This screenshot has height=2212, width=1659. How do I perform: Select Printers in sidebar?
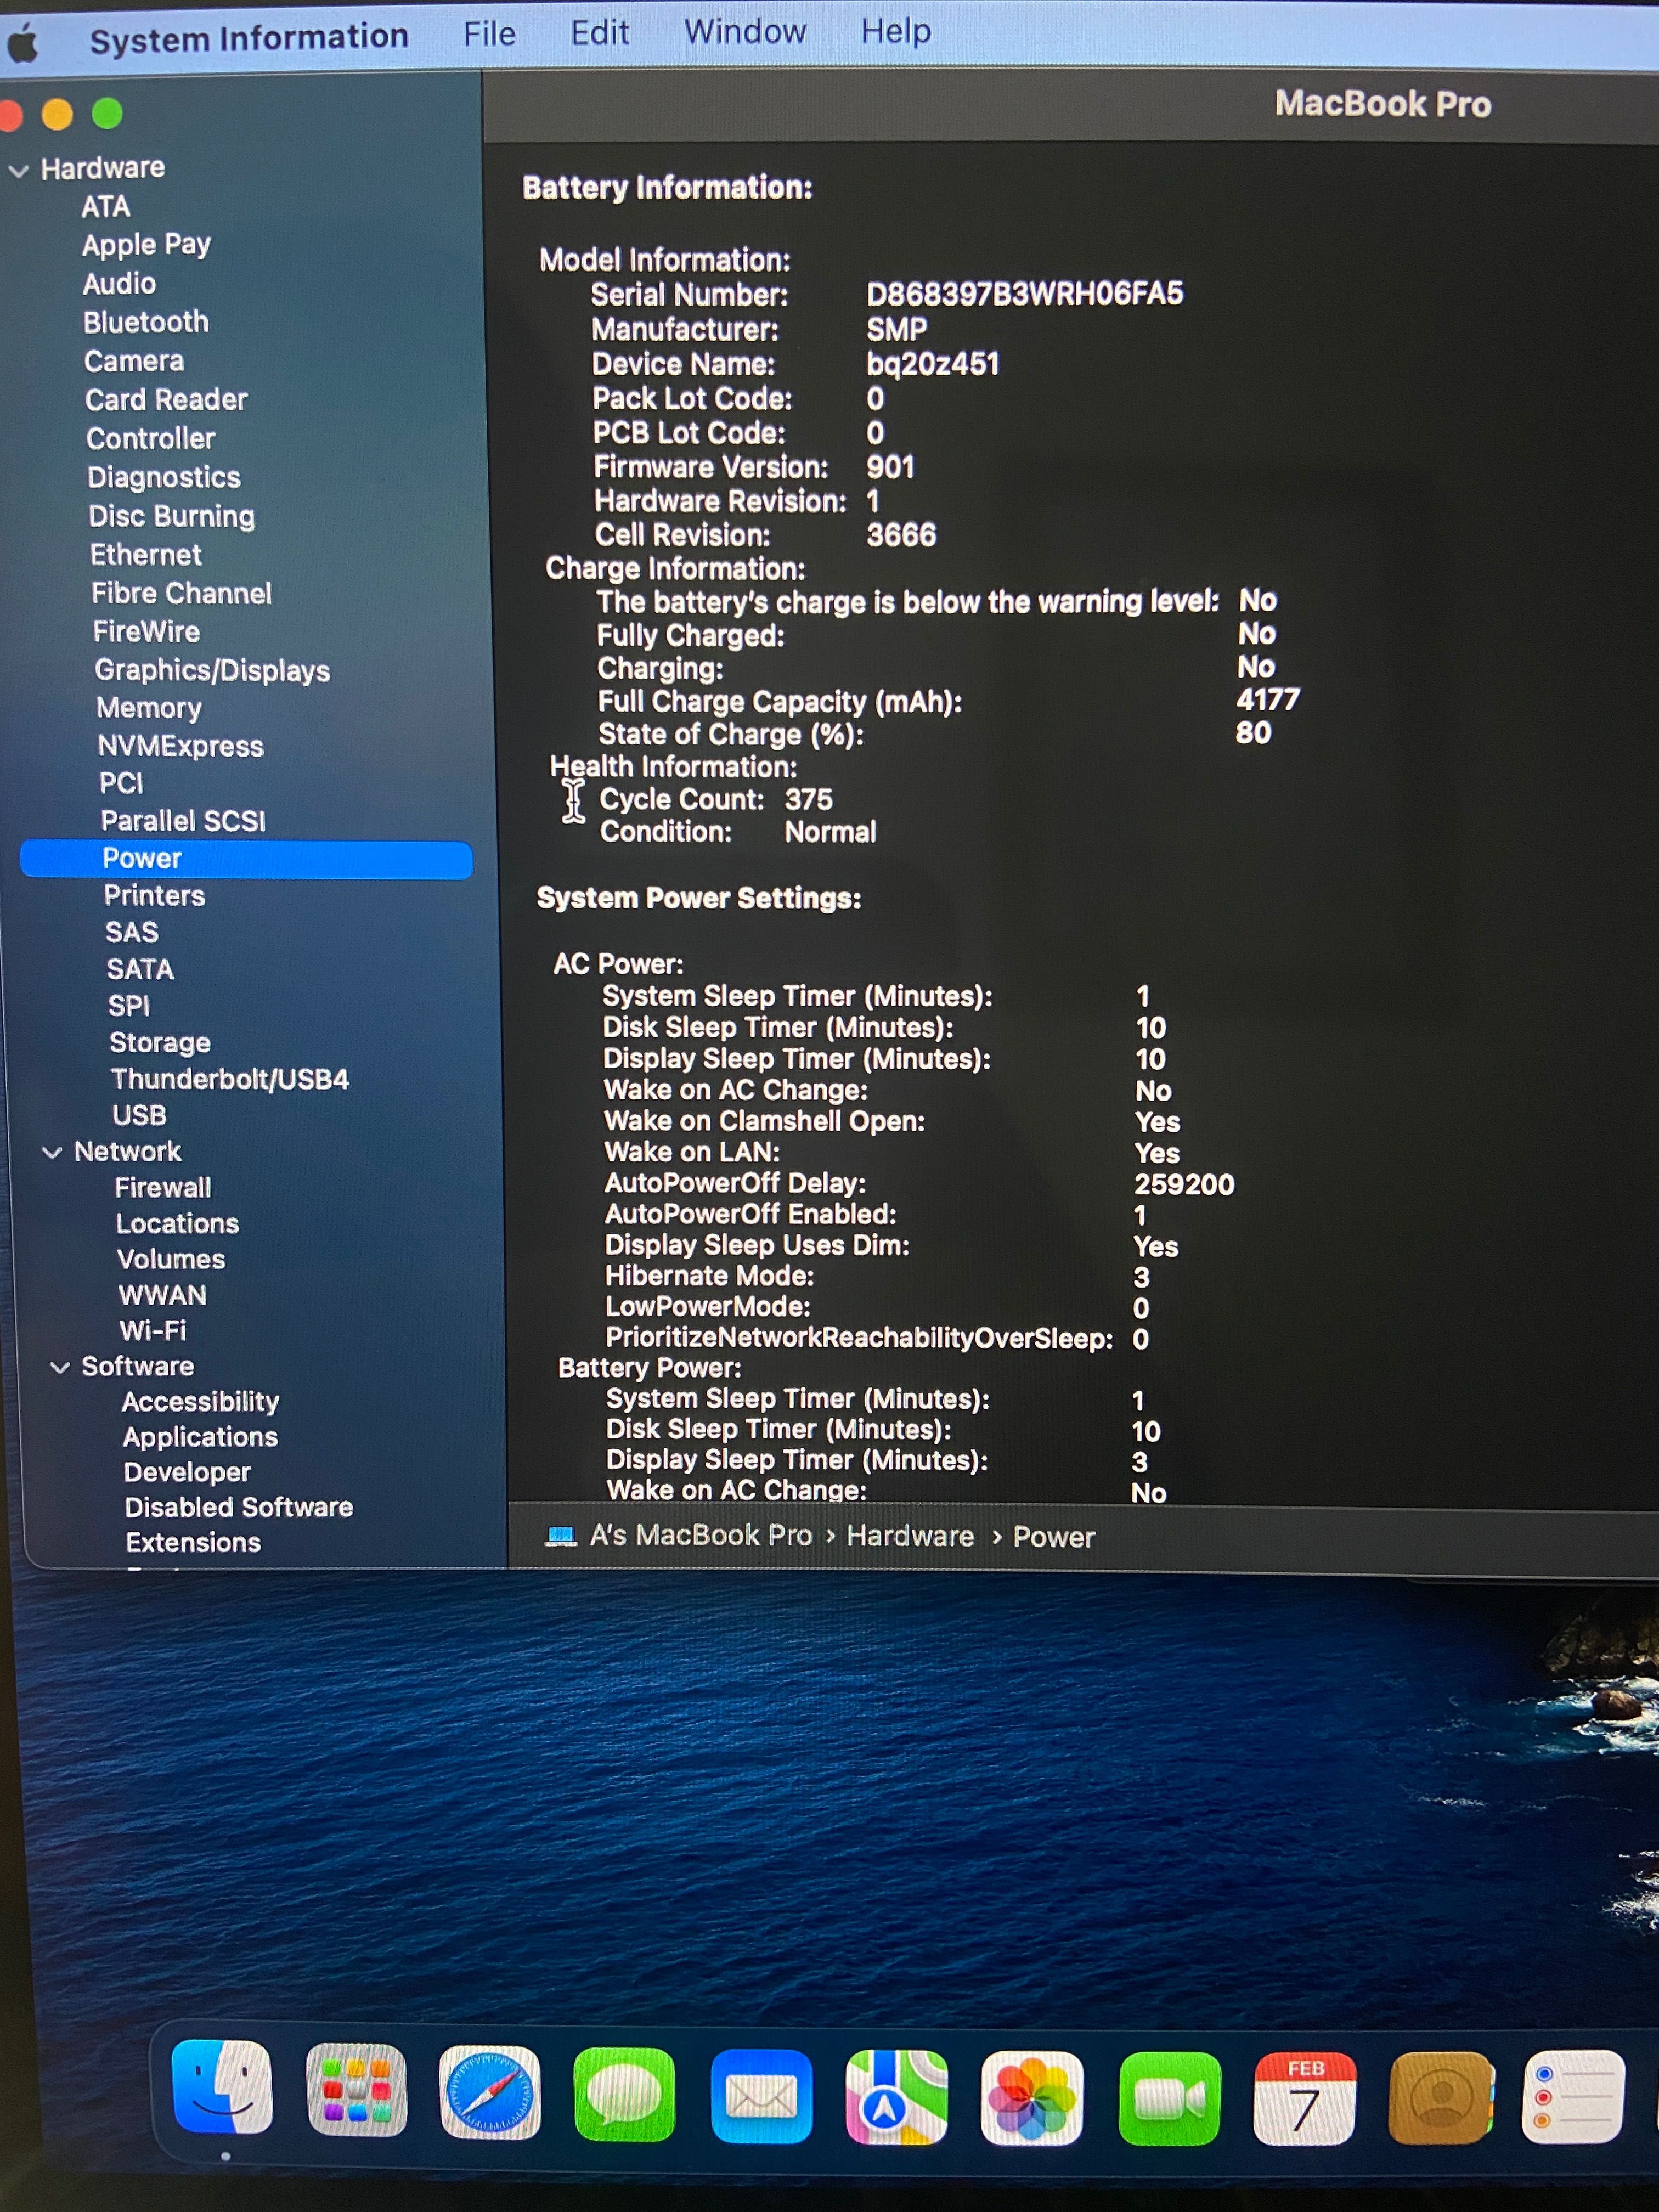point(154,896)
